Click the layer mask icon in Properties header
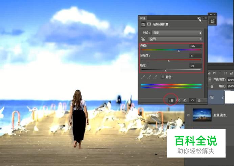This screenshot has width=234, height=166. point(149,24)
